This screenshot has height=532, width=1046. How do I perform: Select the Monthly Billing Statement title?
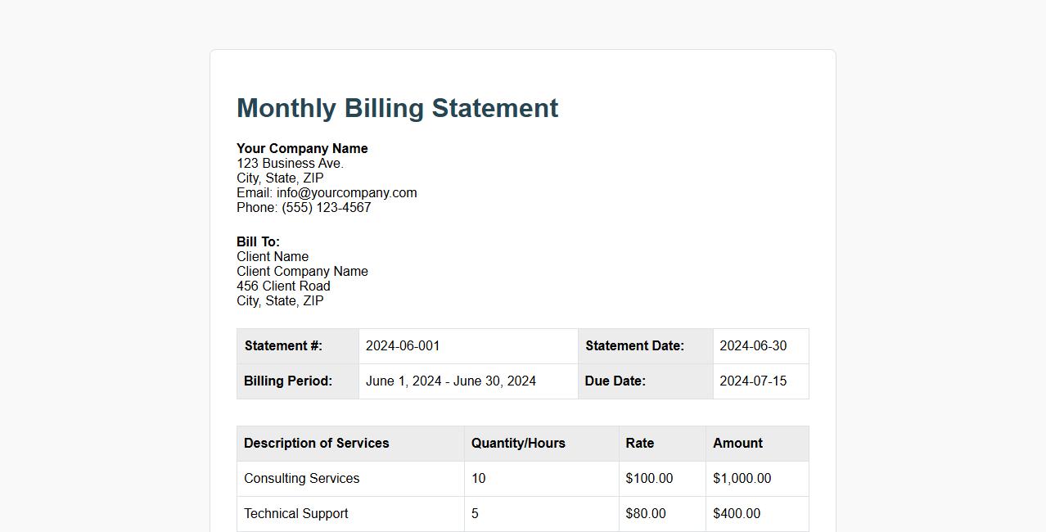(x=396, y=107)
